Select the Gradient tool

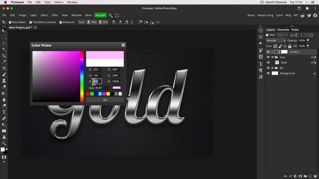(4, 93)
